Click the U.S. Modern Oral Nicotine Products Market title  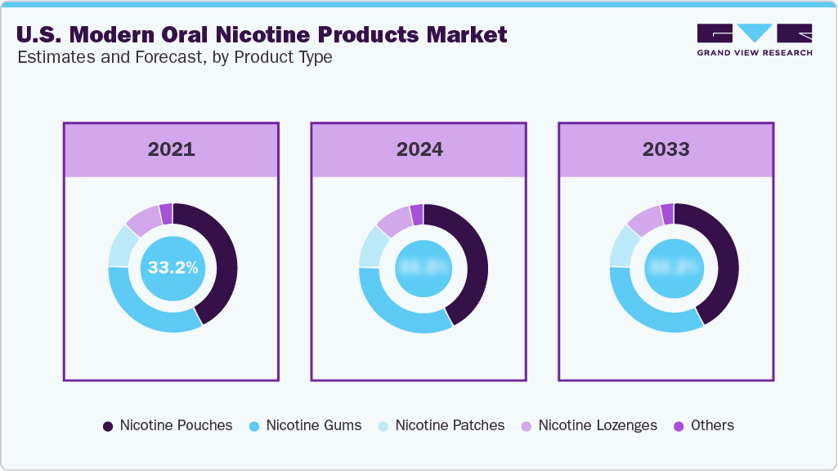tap(261, 35)
